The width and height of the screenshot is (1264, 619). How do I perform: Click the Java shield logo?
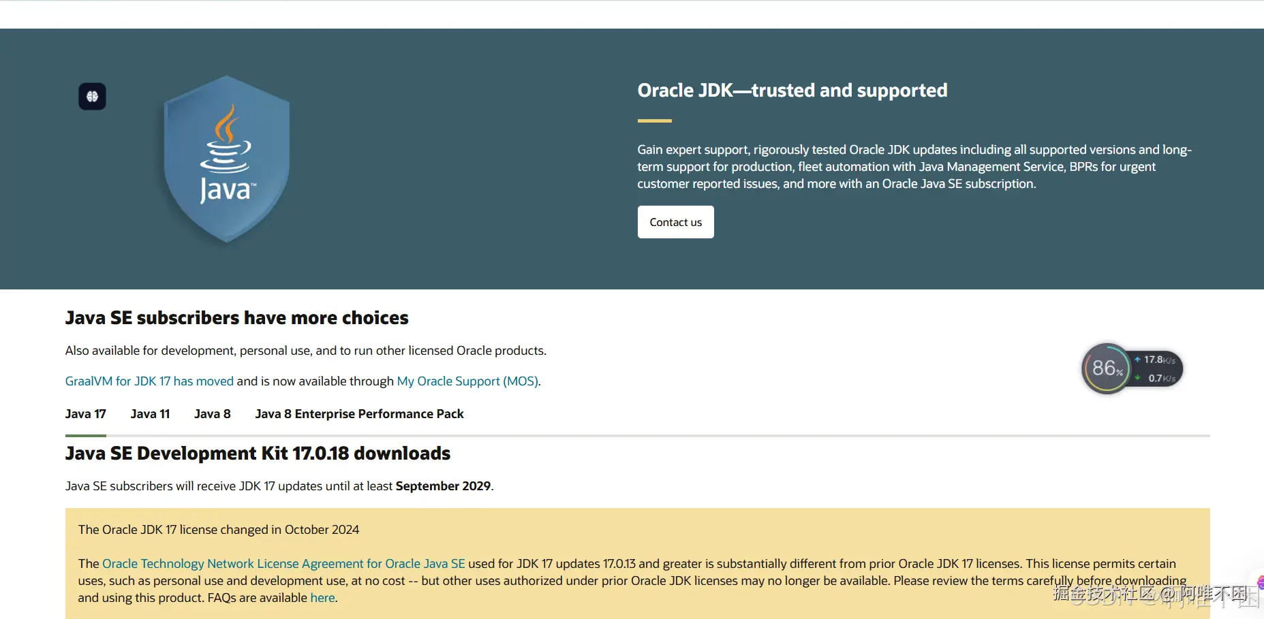point(227,159)
